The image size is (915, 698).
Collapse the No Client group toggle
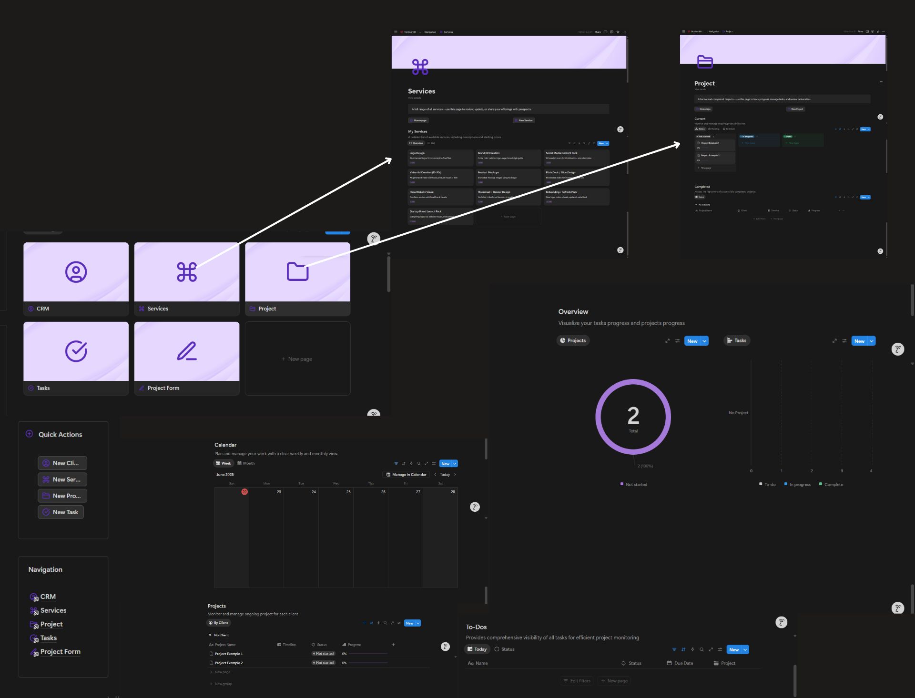[x=210, y=635]
